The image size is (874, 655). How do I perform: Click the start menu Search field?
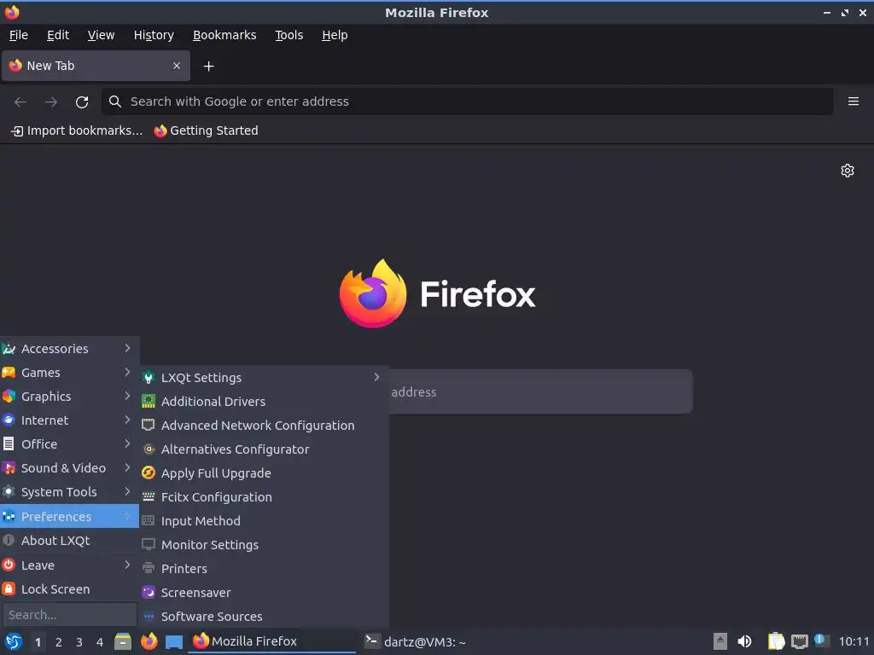click(70, 615)
